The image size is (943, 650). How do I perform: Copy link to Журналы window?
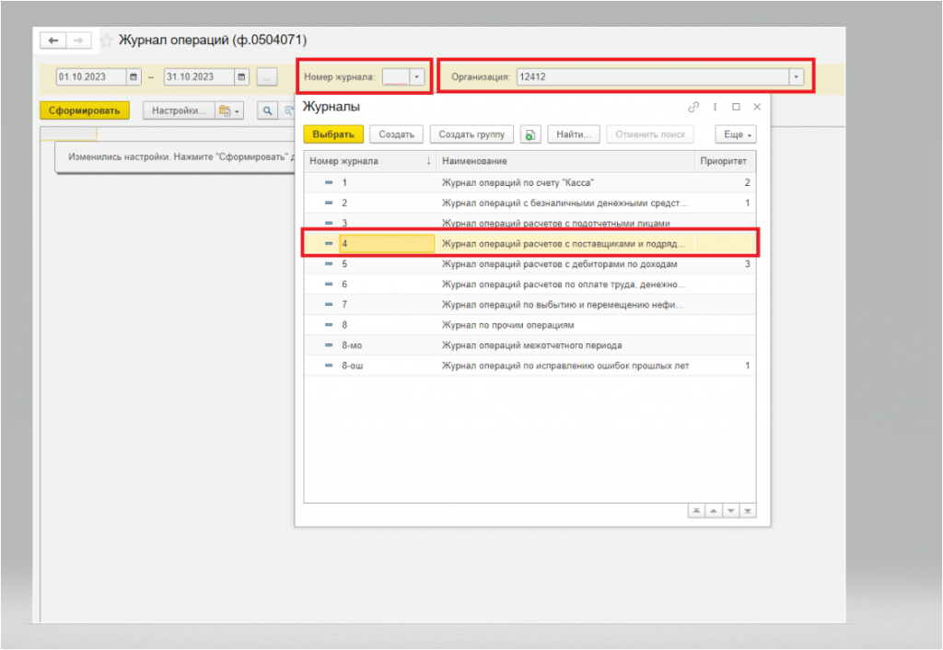[x=693, y=107]
